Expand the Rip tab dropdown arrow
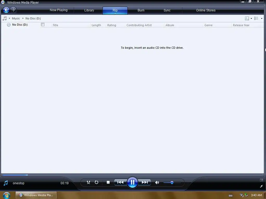Viewport: 266px width, 199px height. (115, 13)
